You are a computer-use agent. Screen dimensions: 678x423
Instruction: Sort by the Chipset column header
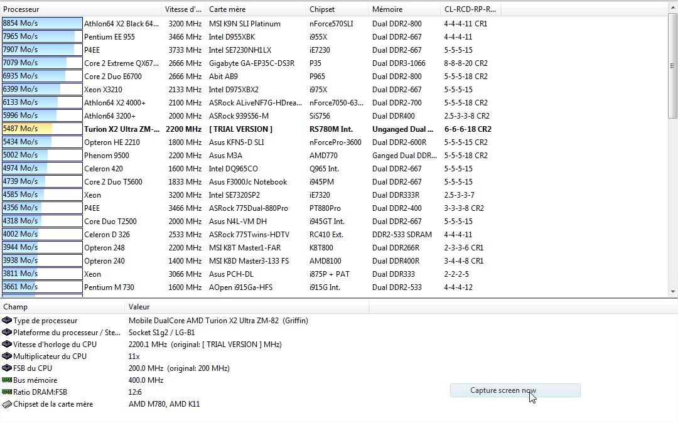click(338, 9)
